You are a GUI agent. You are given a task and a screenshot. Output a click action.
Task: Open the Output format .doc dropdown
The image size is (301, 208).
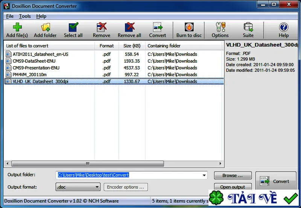78,187
